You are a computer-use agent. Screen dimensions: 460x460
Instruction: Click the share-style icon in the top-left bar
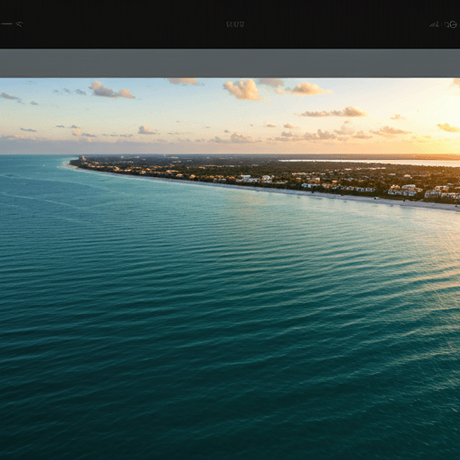(x=20, y=24)
